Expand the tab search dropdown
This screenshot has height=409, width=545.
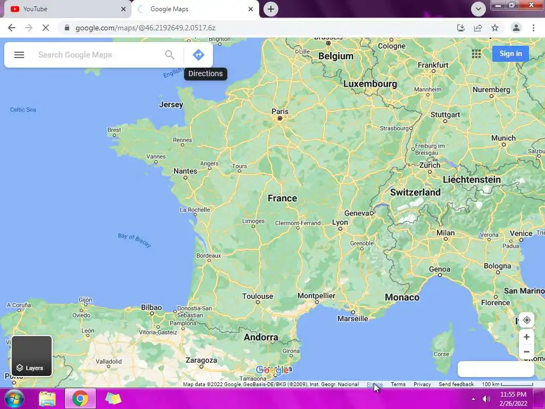478,9
